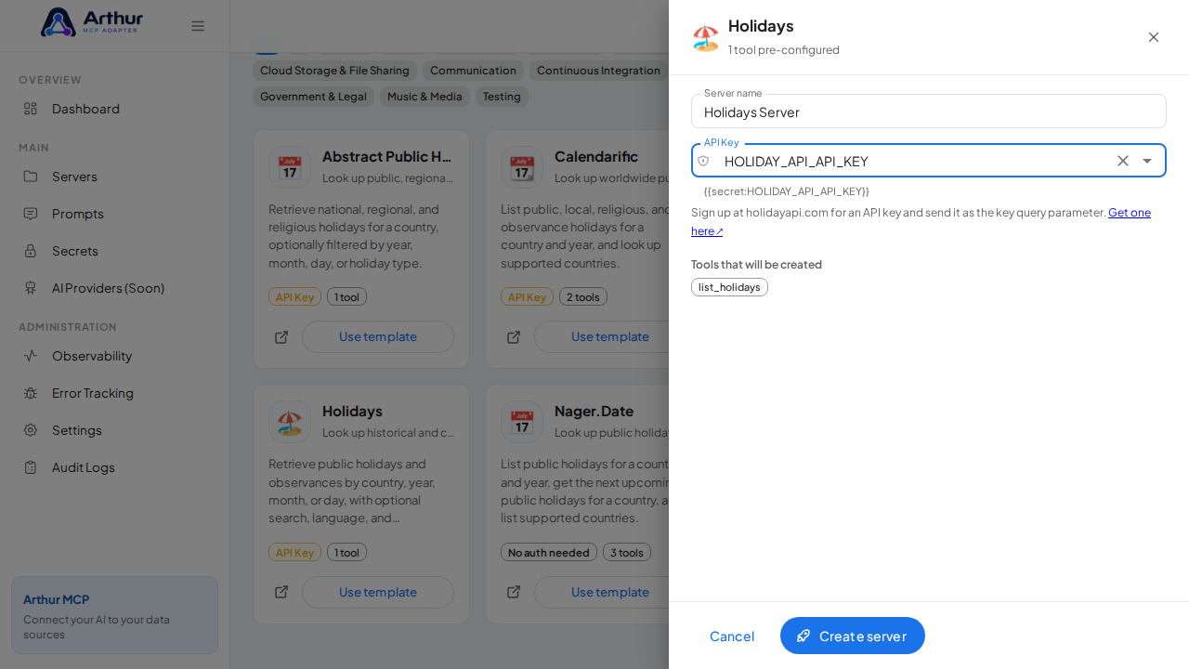The width and height of the screenshot is (1189, 669).
Task: Click the list_holidays tool chip
Action: coord(729,287)
